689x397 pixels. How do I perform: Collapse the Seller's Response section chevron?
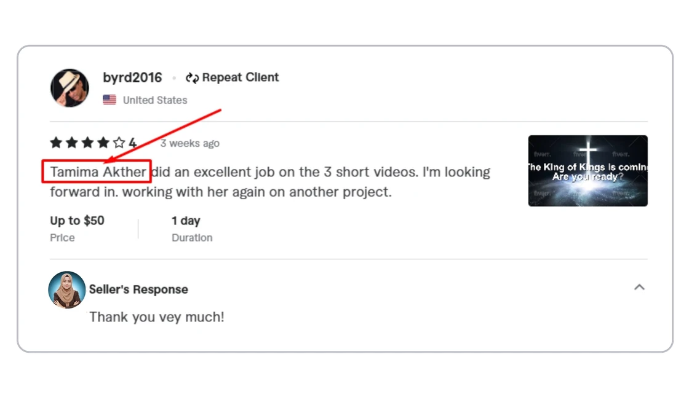tap(639, 287)
